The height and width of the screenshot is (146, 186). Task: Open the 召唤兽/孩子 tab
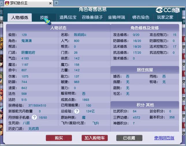92,17
